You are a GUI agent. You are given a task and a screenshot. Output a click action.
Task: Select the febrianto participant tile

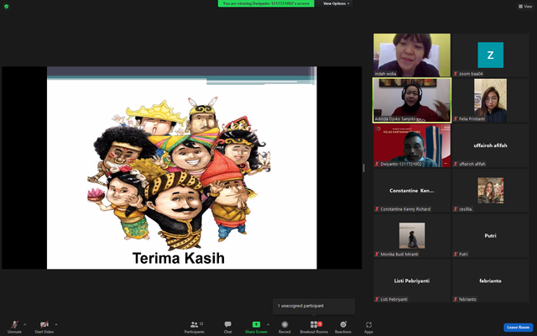click(x=490, y=281)
